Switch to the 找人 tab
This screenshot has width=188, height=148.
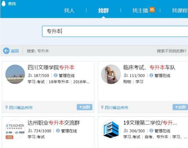[69, 10]
